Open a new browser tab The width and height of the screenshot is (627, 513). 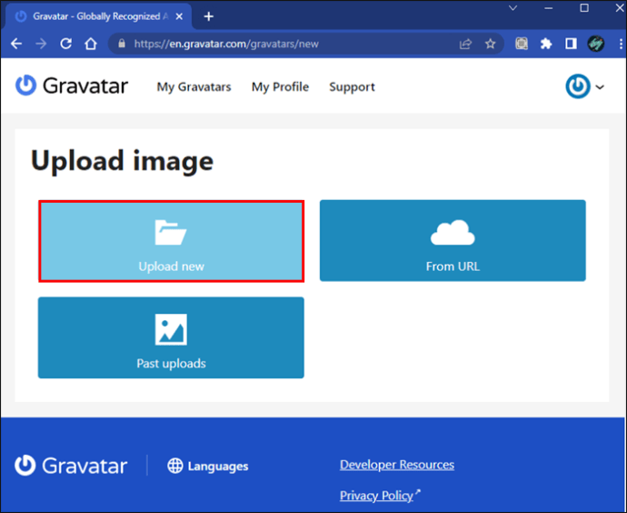pos(209,16)
